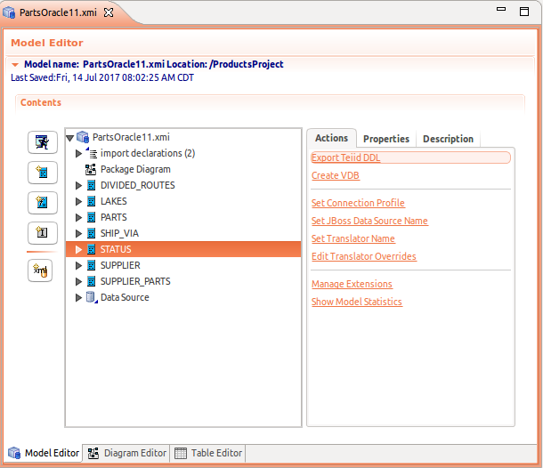Select the 'import declarations (2)' label
Image resolution: width=543 pixels, height=468 pixels.
148,153
